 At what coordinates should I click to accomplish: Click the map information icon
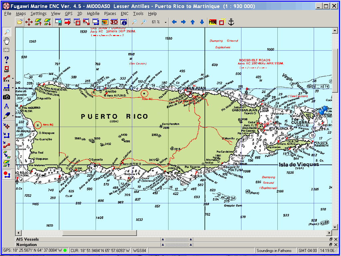[124, 22]
